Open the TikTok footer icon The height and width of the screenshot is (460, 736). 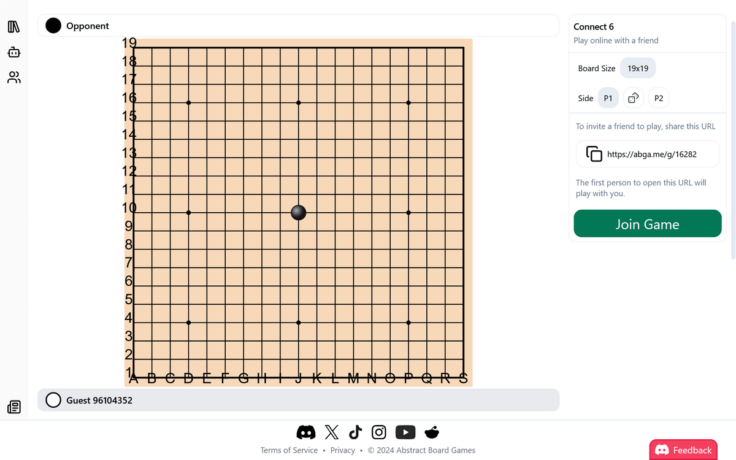click(355, 432)
